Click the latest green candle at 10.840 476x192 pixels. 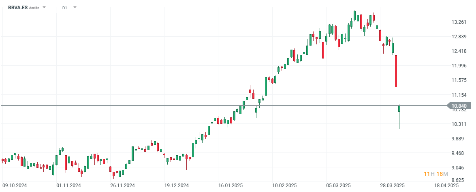[399, 109]
